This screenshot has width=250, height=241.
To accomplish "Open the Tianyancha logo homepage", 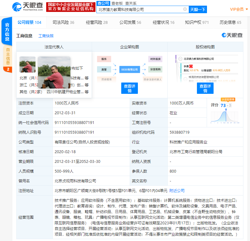I will (28, 7).
